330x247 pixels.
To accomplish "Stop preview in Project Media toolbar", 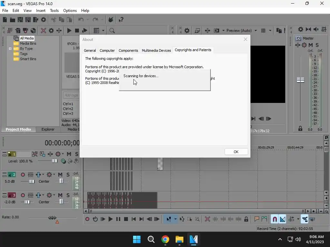I will click(x=77, y=31).
